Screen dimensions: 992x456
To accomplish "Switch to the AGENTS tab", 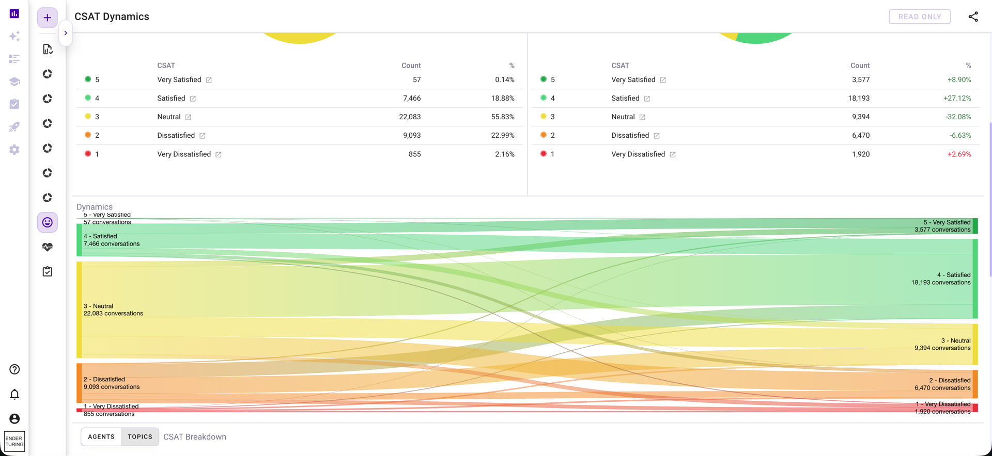I will pyautogui.click(x=101, y=437).
